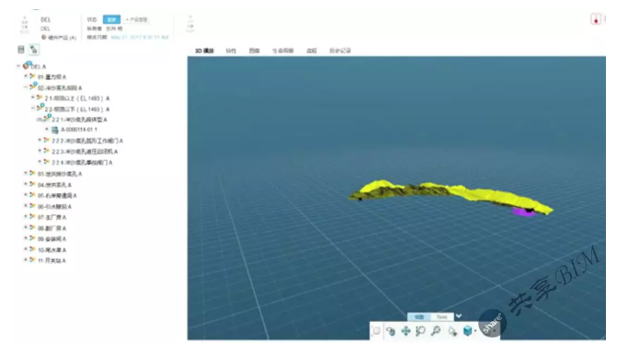The width and height of the screenshot is (617, 344).
Task: Expand the 01 node in the tree
Action: click(x=26, y=76)
